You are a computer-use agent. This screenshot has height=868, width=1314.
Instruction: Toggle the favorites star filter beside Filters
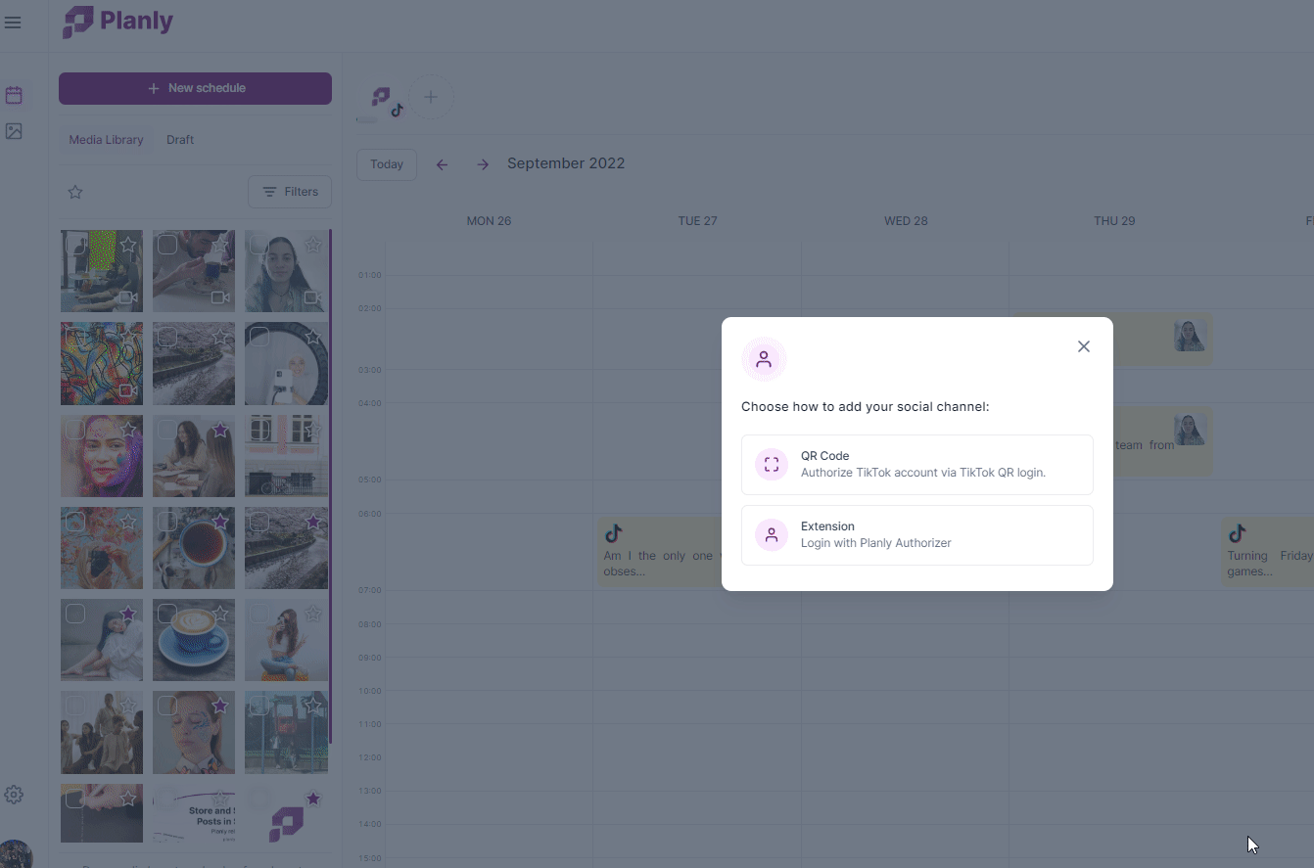point(75,192)
